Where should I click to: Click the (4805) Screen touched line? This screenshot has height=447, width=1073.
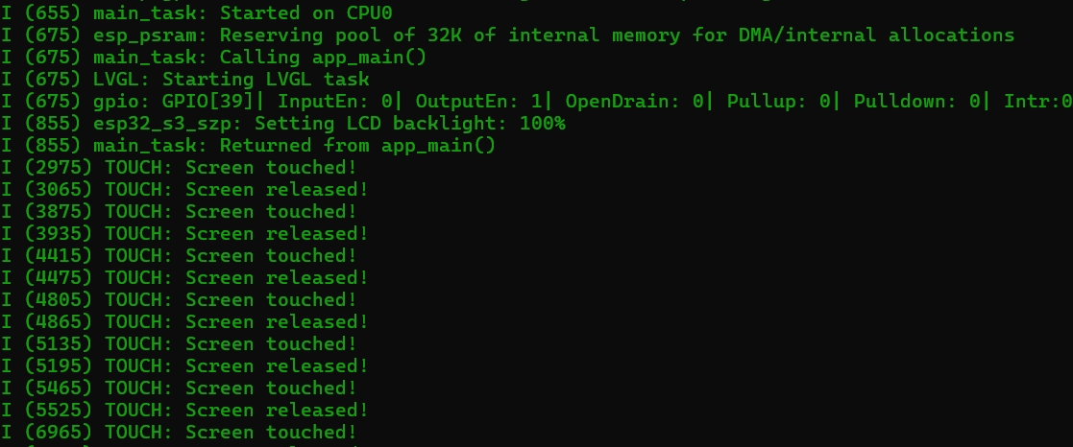pos(179,300)
